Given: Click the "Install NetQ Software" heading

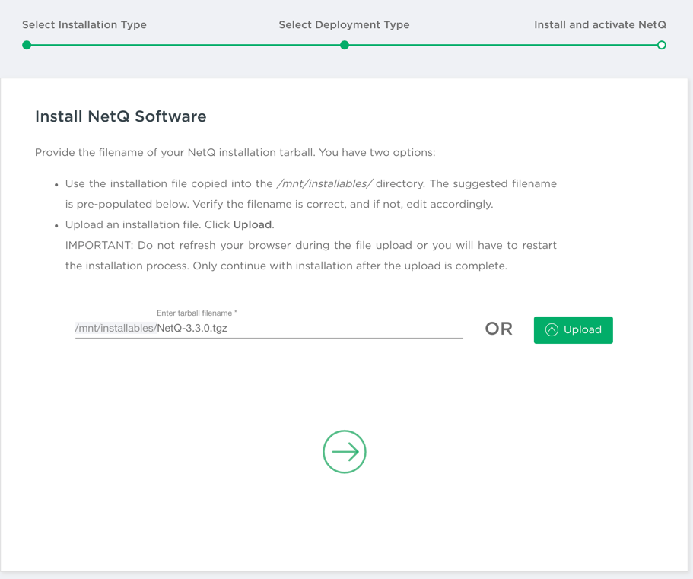Looking at the screenshot, I should [x=121, y=116].
